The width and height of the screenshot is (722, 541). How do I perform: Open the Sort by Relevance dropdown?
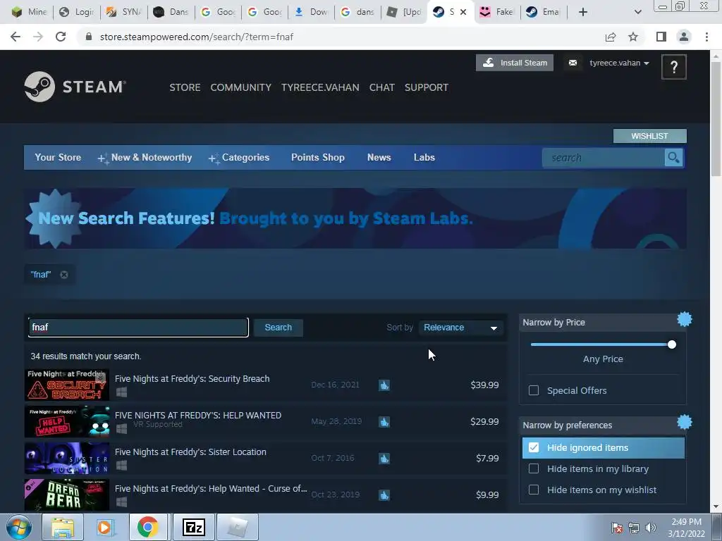coord(460,328)
